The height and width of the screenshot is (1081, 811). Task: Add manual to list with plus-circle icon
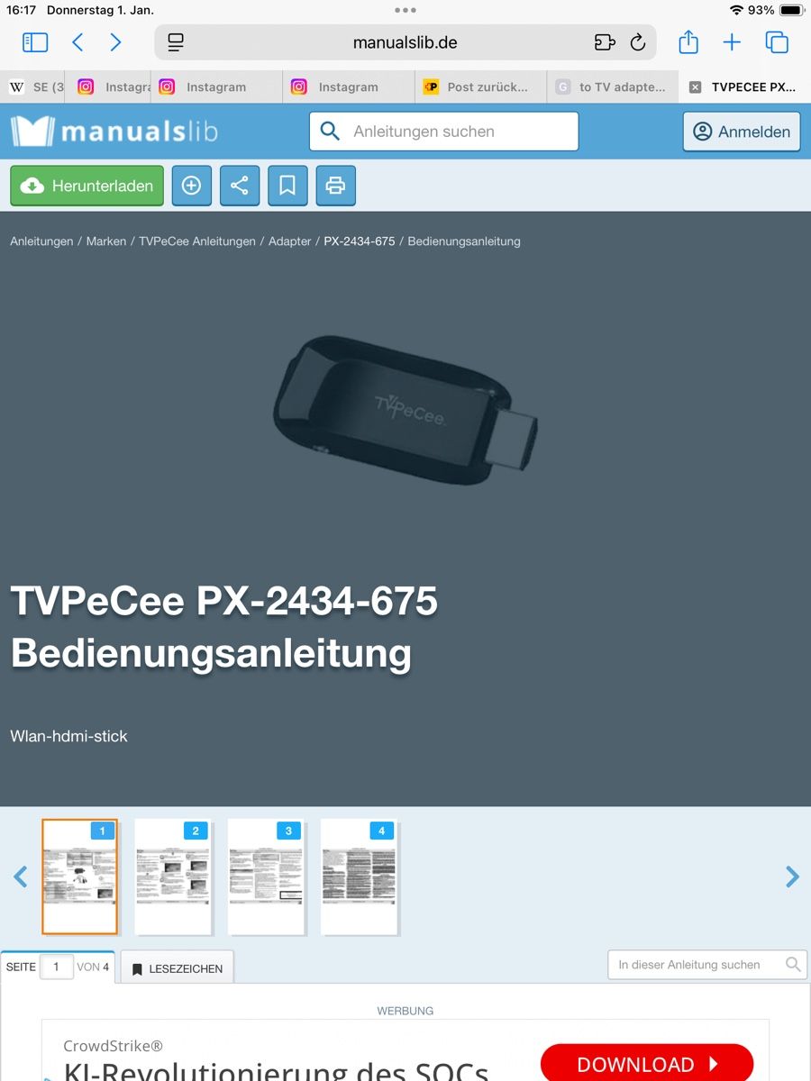click(x=191, y=186)
